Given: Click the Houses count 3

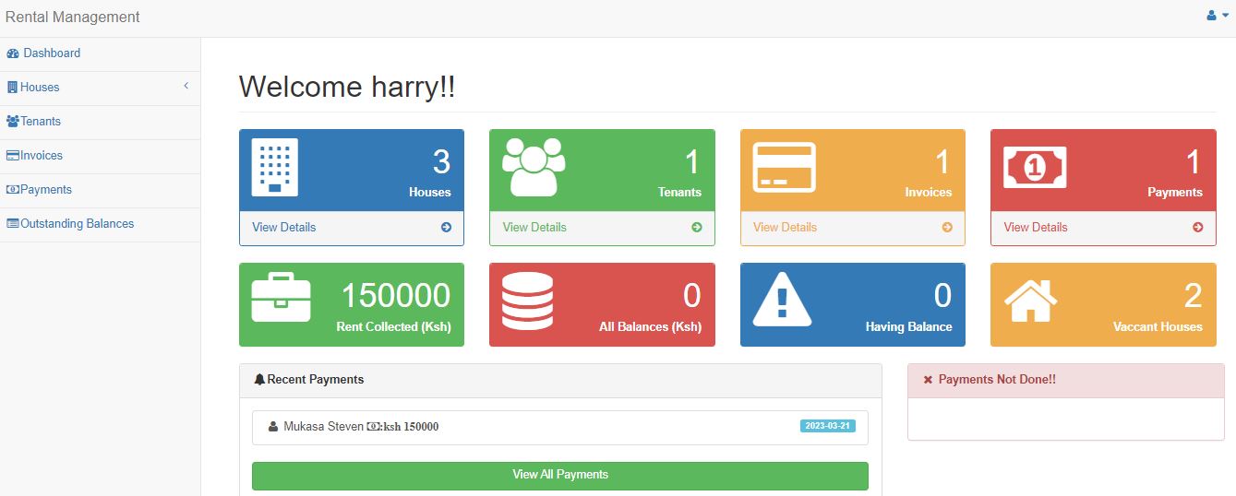Looking at the screenshot, I should [x=441, y=162].
